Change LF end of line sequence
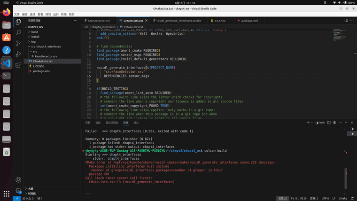The width and height of the screenshot is (357, 201). (x=334, y=199)
